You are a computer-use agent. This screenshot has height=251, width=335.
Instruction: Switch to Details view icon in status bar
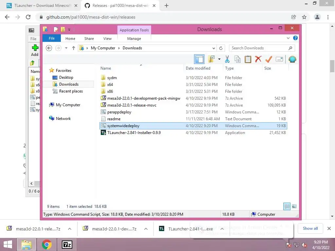click(x=287, y=206)
